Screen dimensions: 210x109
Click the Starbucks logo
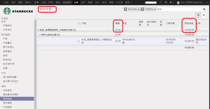tap(18, 11)
